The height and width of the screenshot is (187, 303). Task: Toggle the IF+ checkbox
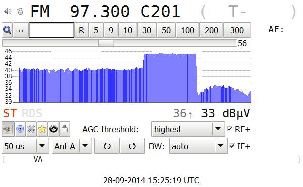click(232, 146)
